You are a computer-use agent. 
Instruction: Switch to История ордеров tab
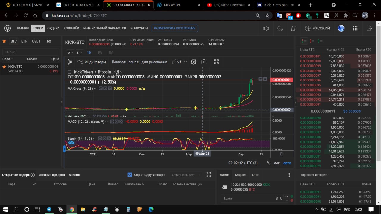[51, 175]
